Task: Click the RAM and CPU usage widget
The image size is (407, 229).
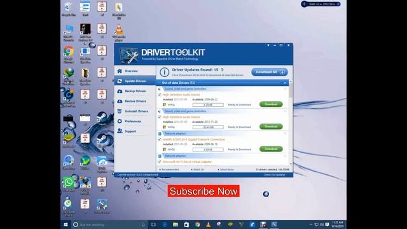Action: point(321,4)
